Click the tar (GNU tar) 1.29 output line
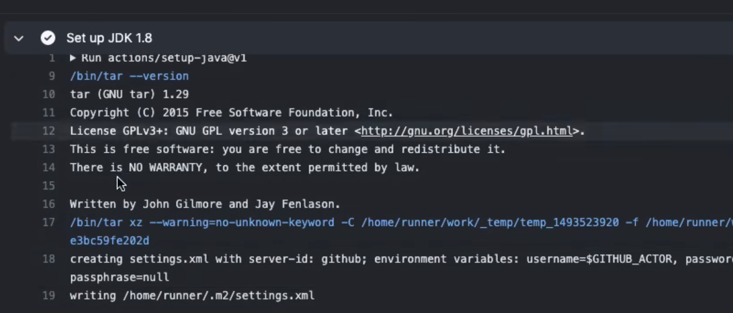This screenshot has width=733, height=313. coord(129,94)
